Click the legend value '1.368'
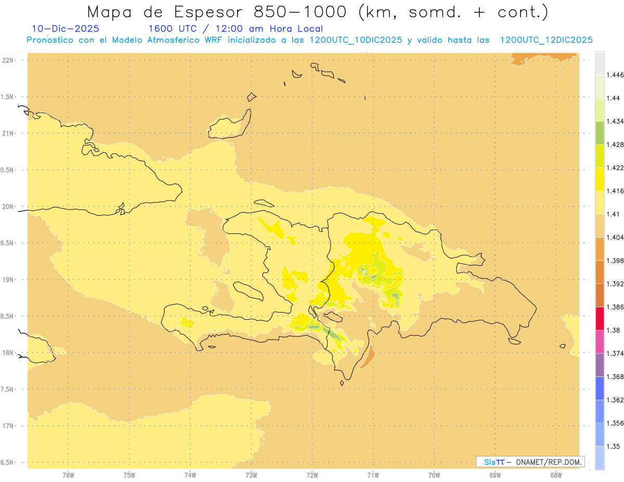Viewport: 624px width, 482px height. [x=616, y=376]
